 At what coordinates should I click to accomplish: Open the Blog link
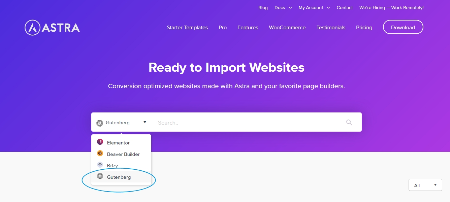click(x=263, y=8)
